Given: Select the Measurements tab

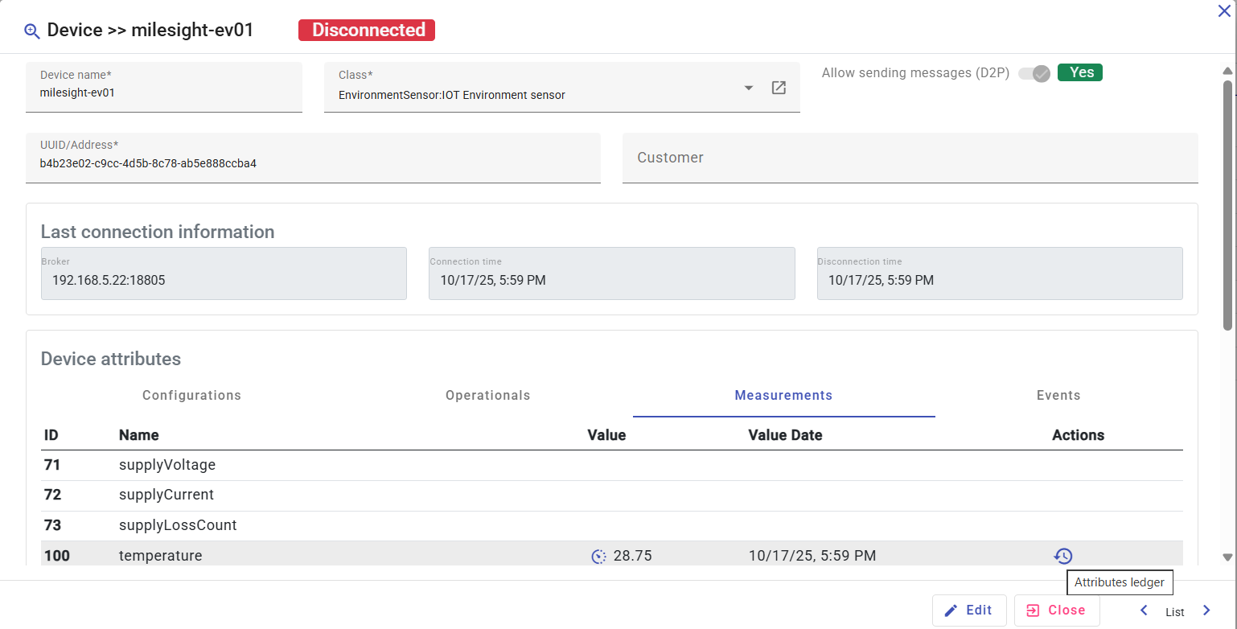Looking at the screenshot, I should 783,396.
